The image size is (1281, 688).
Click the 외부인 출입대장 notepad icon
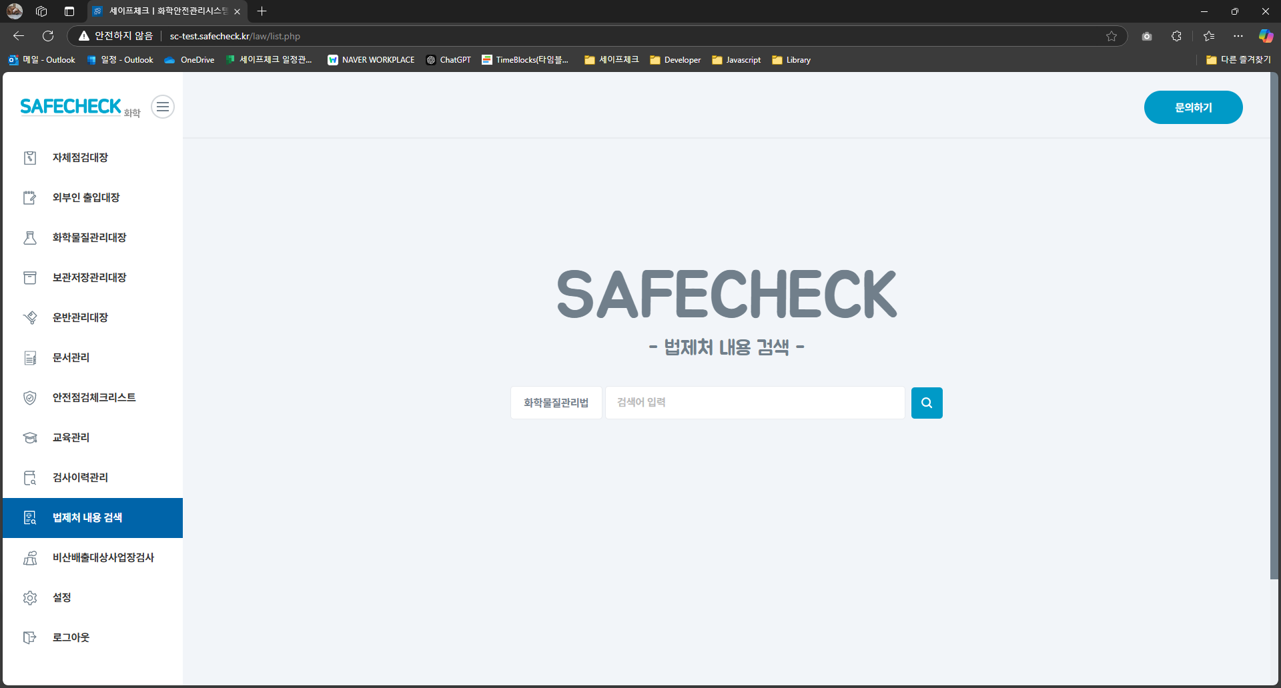30,198
